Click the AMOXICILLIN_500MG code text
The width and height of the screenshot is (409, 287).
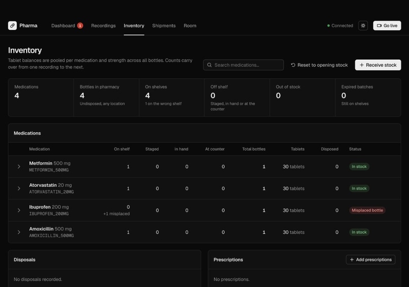[x=51, y=236]
